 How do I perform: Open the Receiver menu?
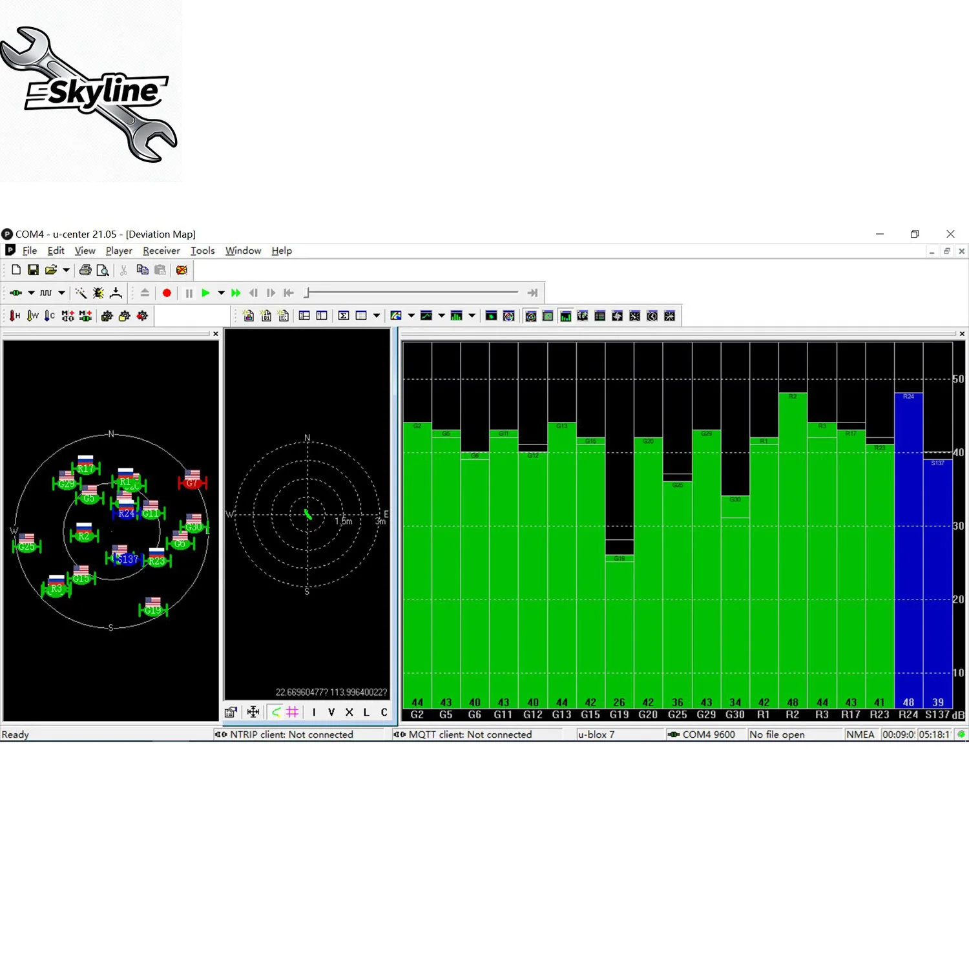[x=161, y=251]
